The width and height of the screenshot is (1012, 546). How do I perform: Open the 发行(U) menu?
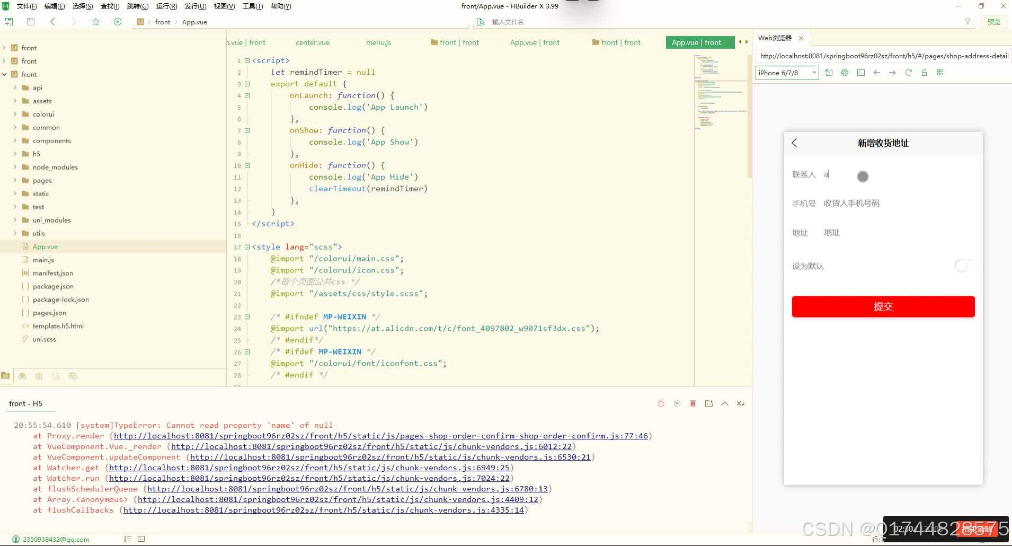click(196, 6)
